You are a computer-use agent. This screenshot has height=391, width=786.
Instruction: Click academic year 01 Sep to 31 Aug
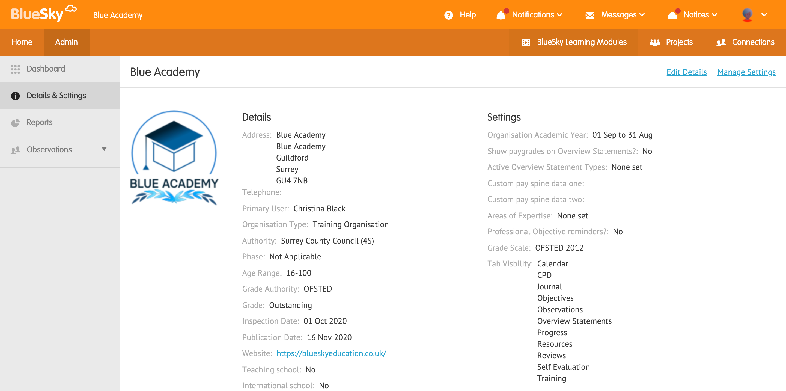coord(622,135)
